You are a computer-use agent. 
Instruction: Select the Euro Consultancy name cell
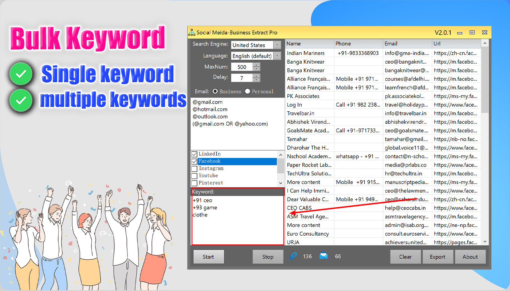pyautogui.click(x=310, y=234)
